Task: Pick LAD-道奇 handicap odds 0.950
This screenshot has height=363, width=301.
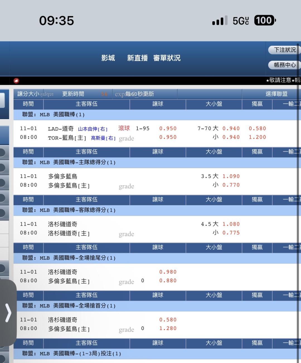Action: click(168, 129)
